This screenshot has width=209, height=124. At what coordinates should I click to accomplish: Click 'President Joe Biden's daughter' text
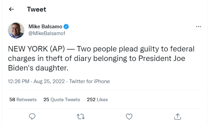tap(97, 63)
